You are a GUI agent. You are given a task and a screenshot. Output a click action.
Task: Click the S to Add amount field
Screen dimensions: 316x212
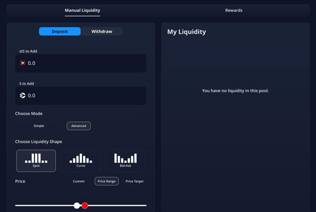(81, 96)
